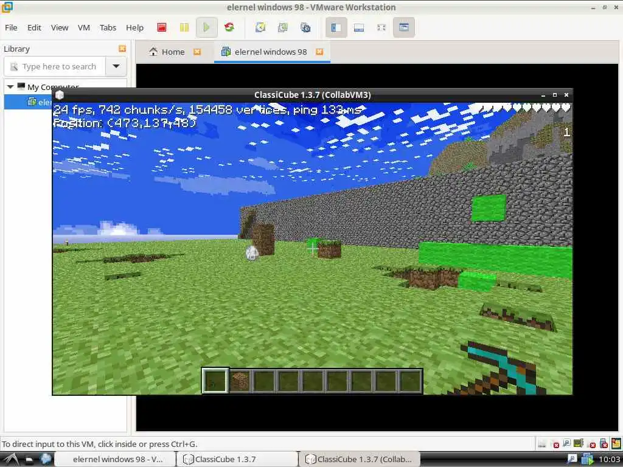Toggle the library sidebar view
Screen dimensions: 623x467
click(336, 27)
